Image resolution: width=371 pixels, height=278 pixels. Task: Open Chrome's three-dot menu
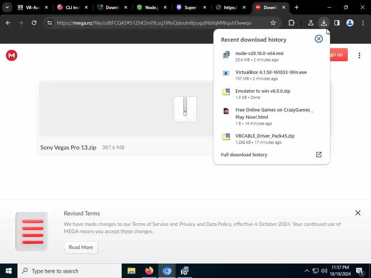pos(363,23)
